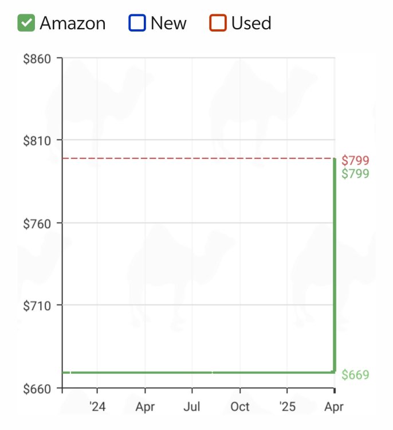
Task: Click the $860 y-axis label
Action: (37, 58)
